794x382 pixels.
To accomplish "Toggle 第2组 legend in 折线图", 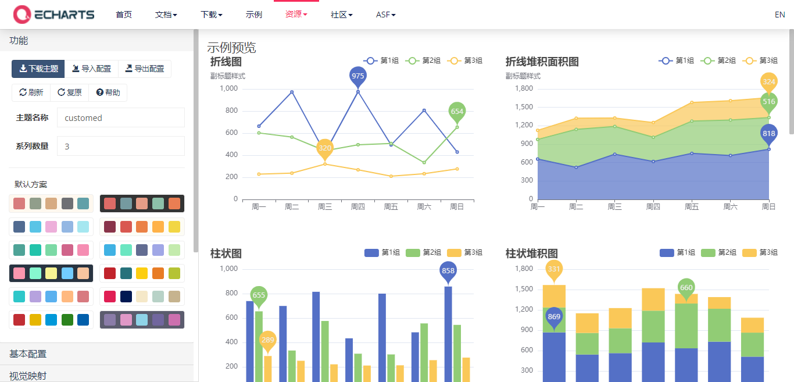I will 423,60.
